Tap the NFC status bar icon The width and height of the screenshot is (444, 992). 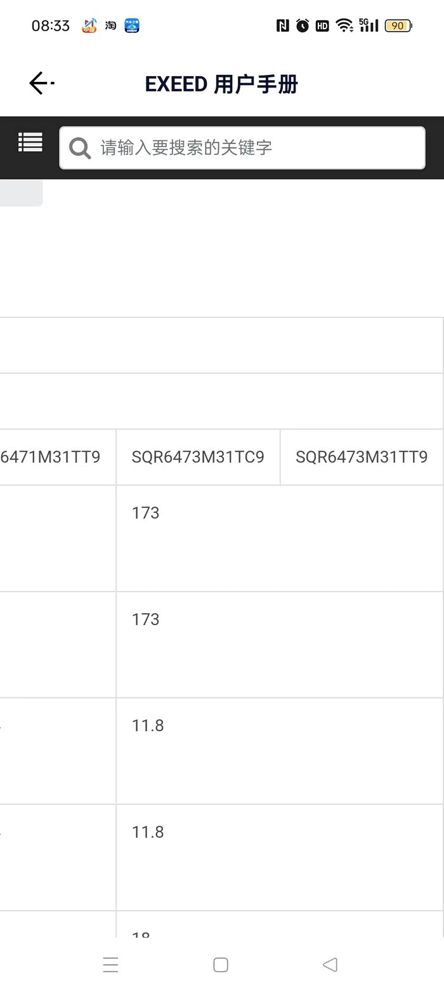pos(283,25)
